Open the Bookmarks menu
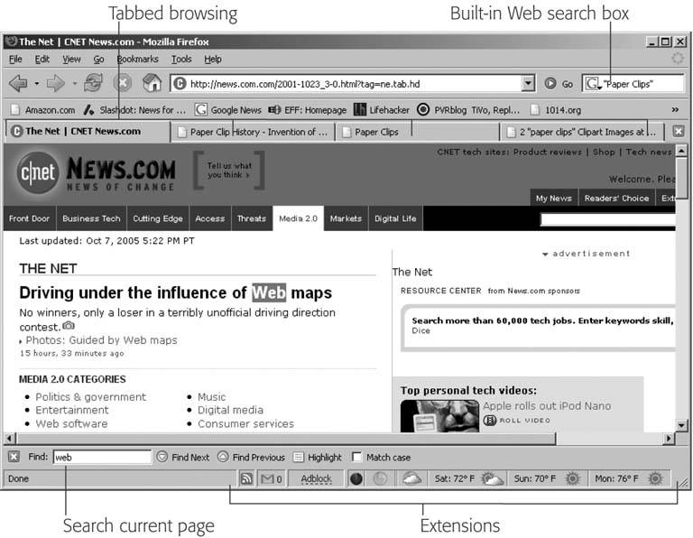 coord(136,60)
